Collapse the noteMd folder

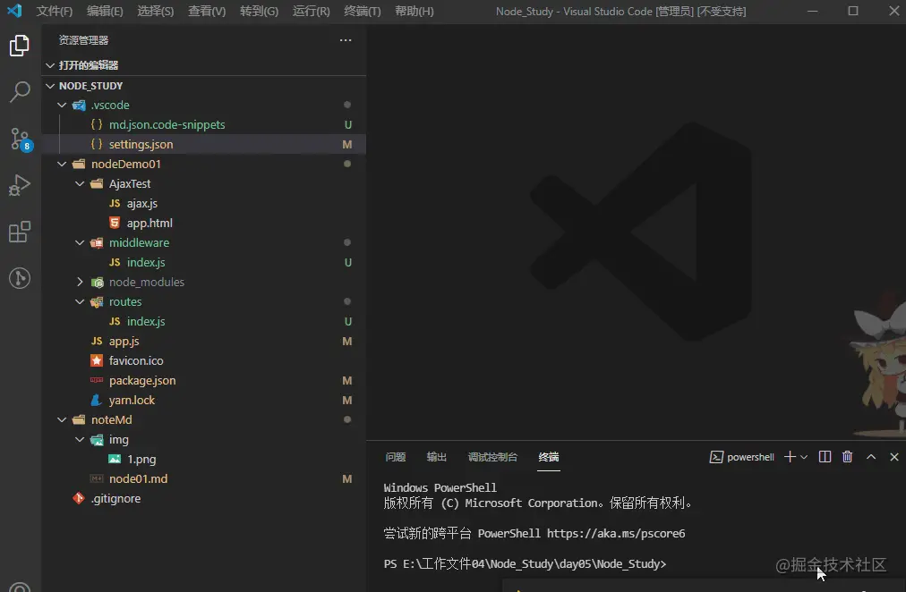62,419
